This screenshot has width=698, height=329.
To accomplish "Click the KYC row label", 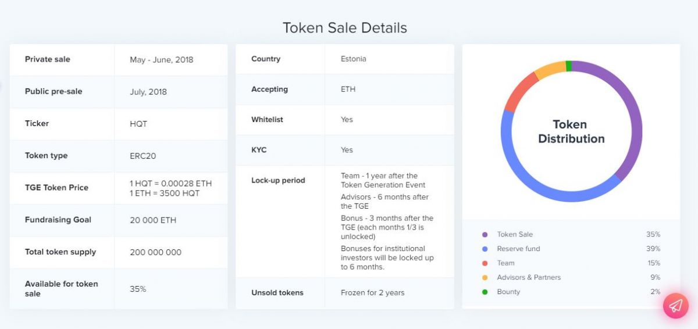I will click(x=259, y=150).
